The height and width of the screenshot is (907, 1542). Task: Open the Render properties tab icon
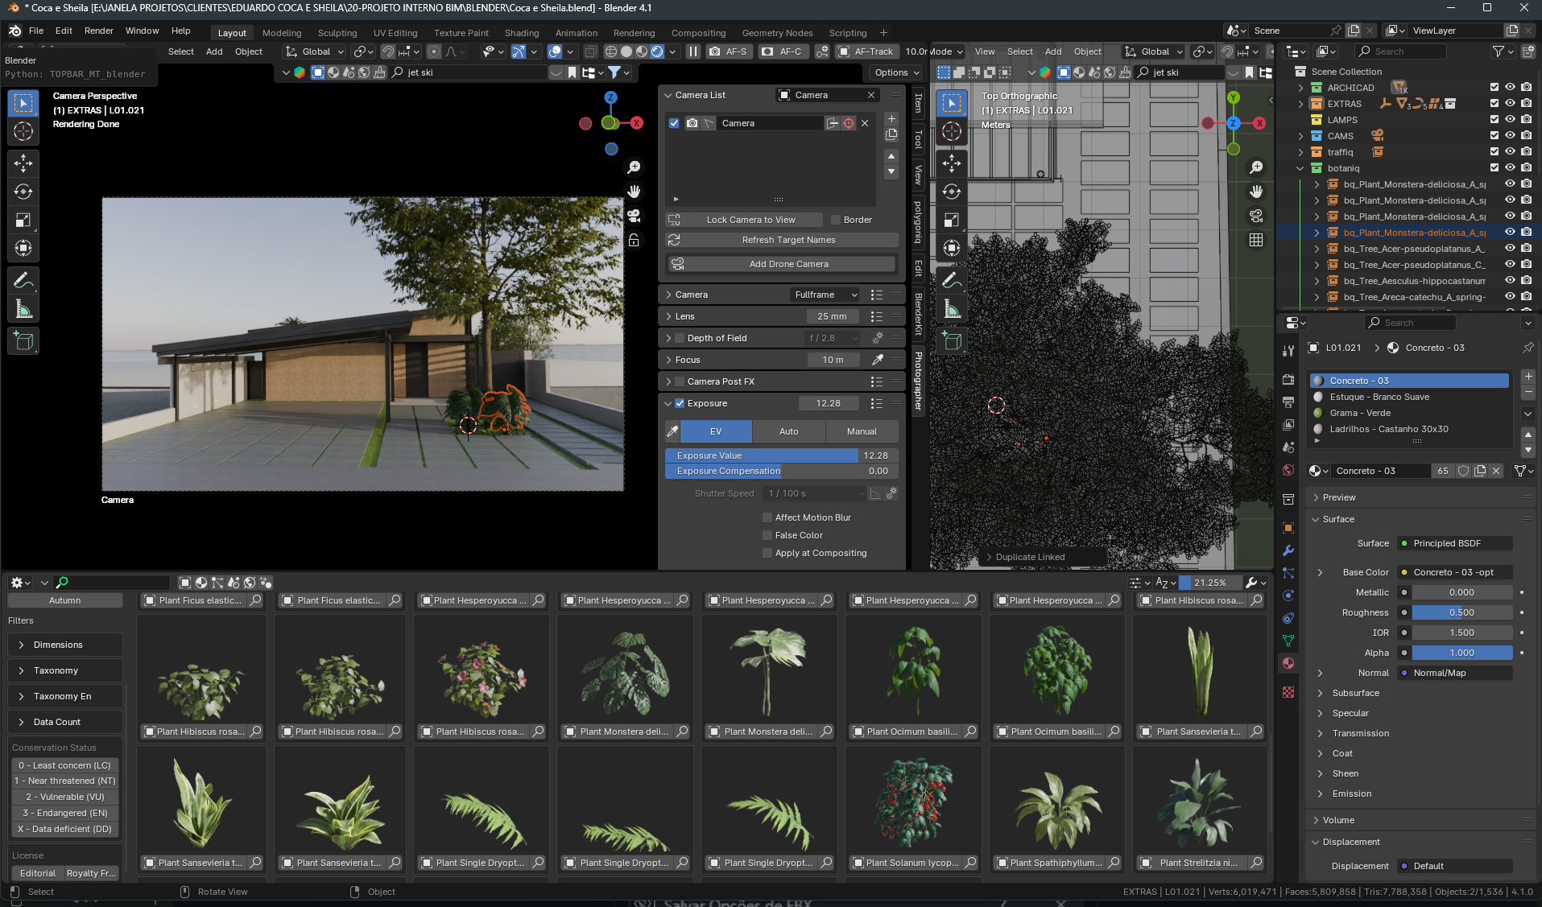point(1288,379)
